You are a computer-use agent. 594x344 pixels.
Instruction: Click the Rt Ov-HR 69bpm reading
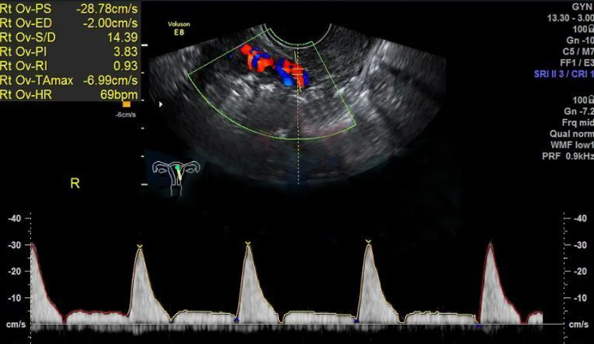point(119,94)
